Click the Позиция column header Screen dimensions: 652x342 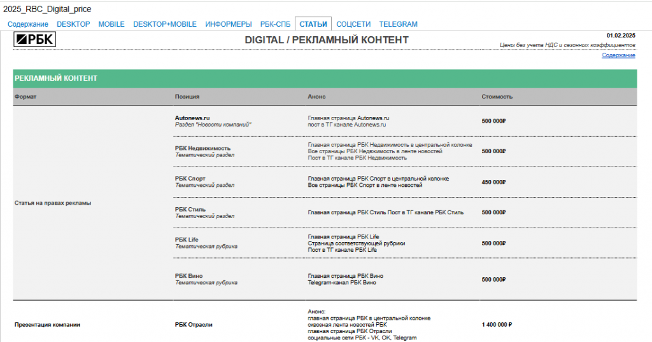pos(187,96)
